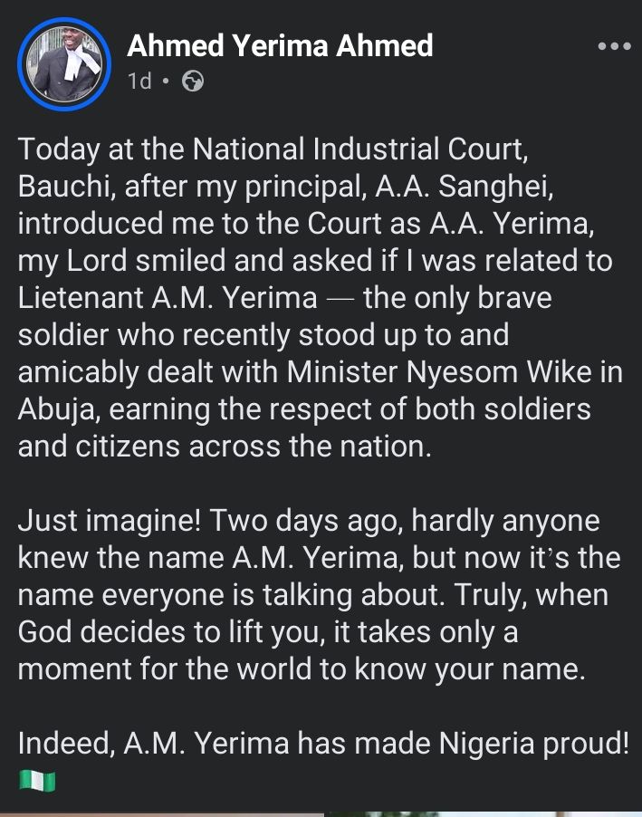Tap the right attached photo below post
The width and height of the screenshot is (642, 817).
pyautogui.click(x=480, y=813)
